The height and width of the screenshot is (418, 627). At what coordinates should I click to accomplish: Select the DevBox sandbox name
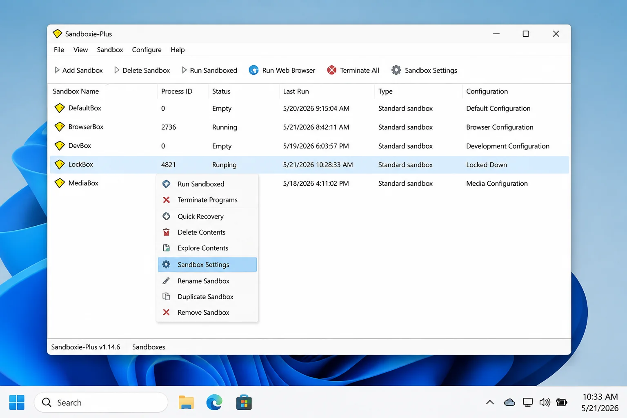click(80, 146)
